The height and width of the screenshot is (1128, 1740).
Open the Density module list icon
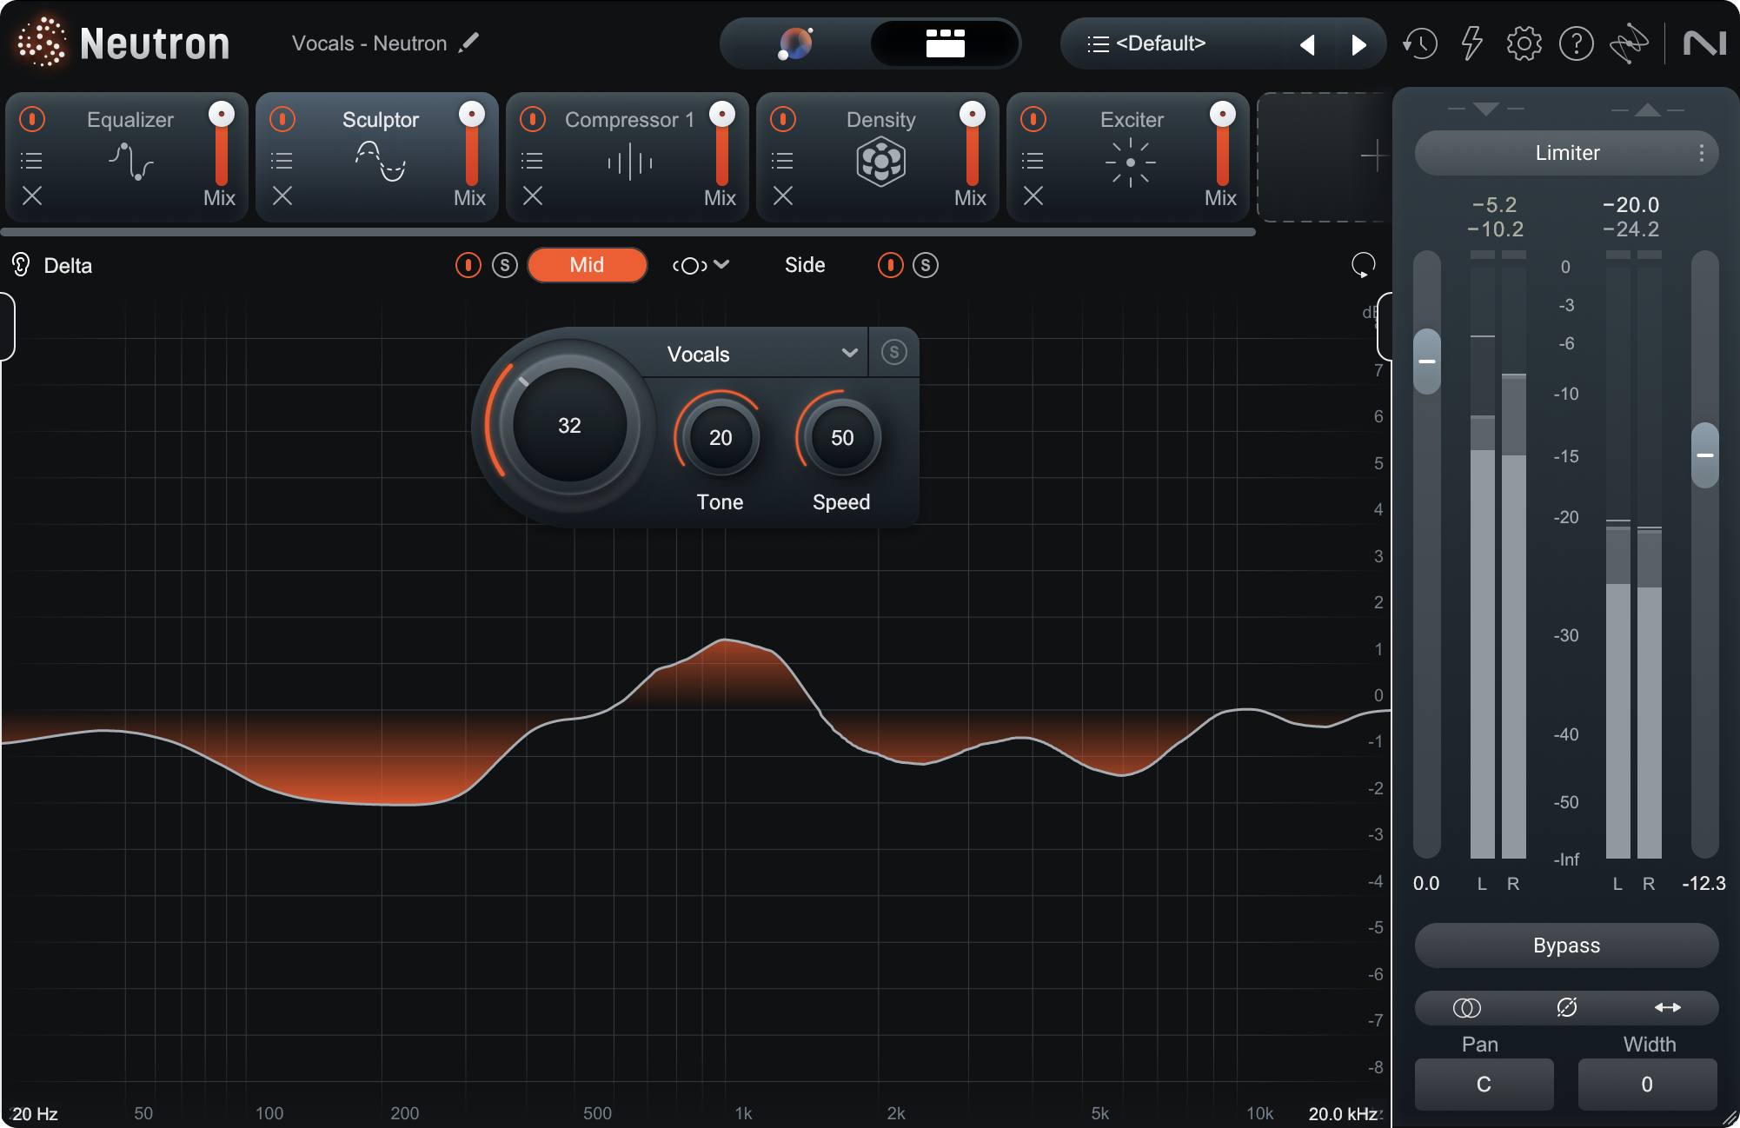coord(782,161)
